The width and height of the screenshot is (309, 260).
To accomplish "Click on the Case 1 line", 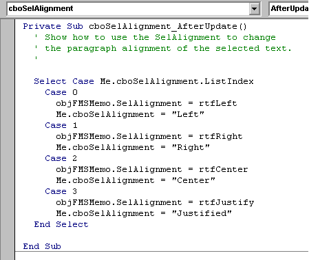I will [x=61, y=125].
